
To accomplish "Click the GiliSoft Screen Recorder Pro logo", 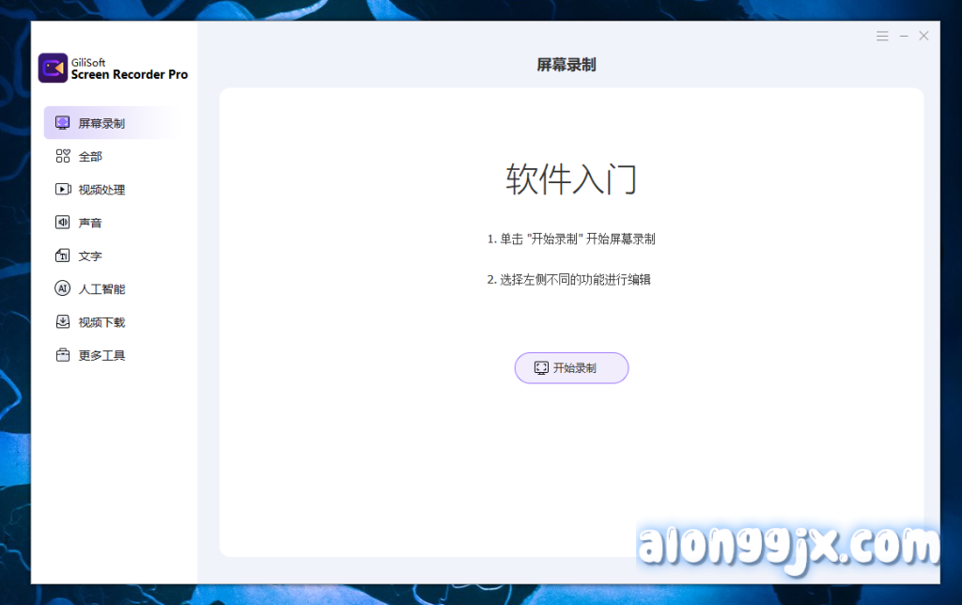I will pyautogui.click(x=54, y=69).
